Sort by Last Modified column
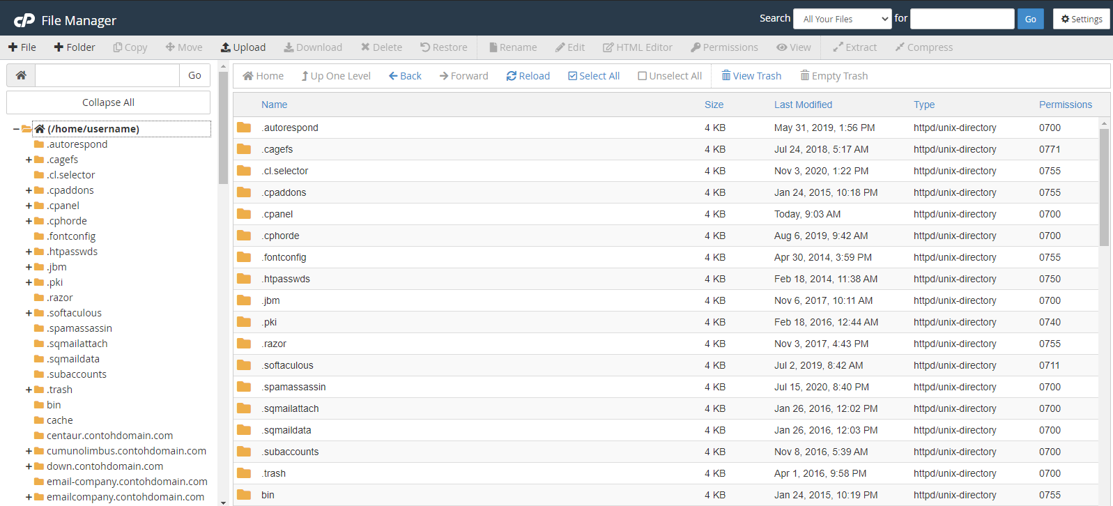The width and height of the screenshot is (1113, 506). click(803, 105)
